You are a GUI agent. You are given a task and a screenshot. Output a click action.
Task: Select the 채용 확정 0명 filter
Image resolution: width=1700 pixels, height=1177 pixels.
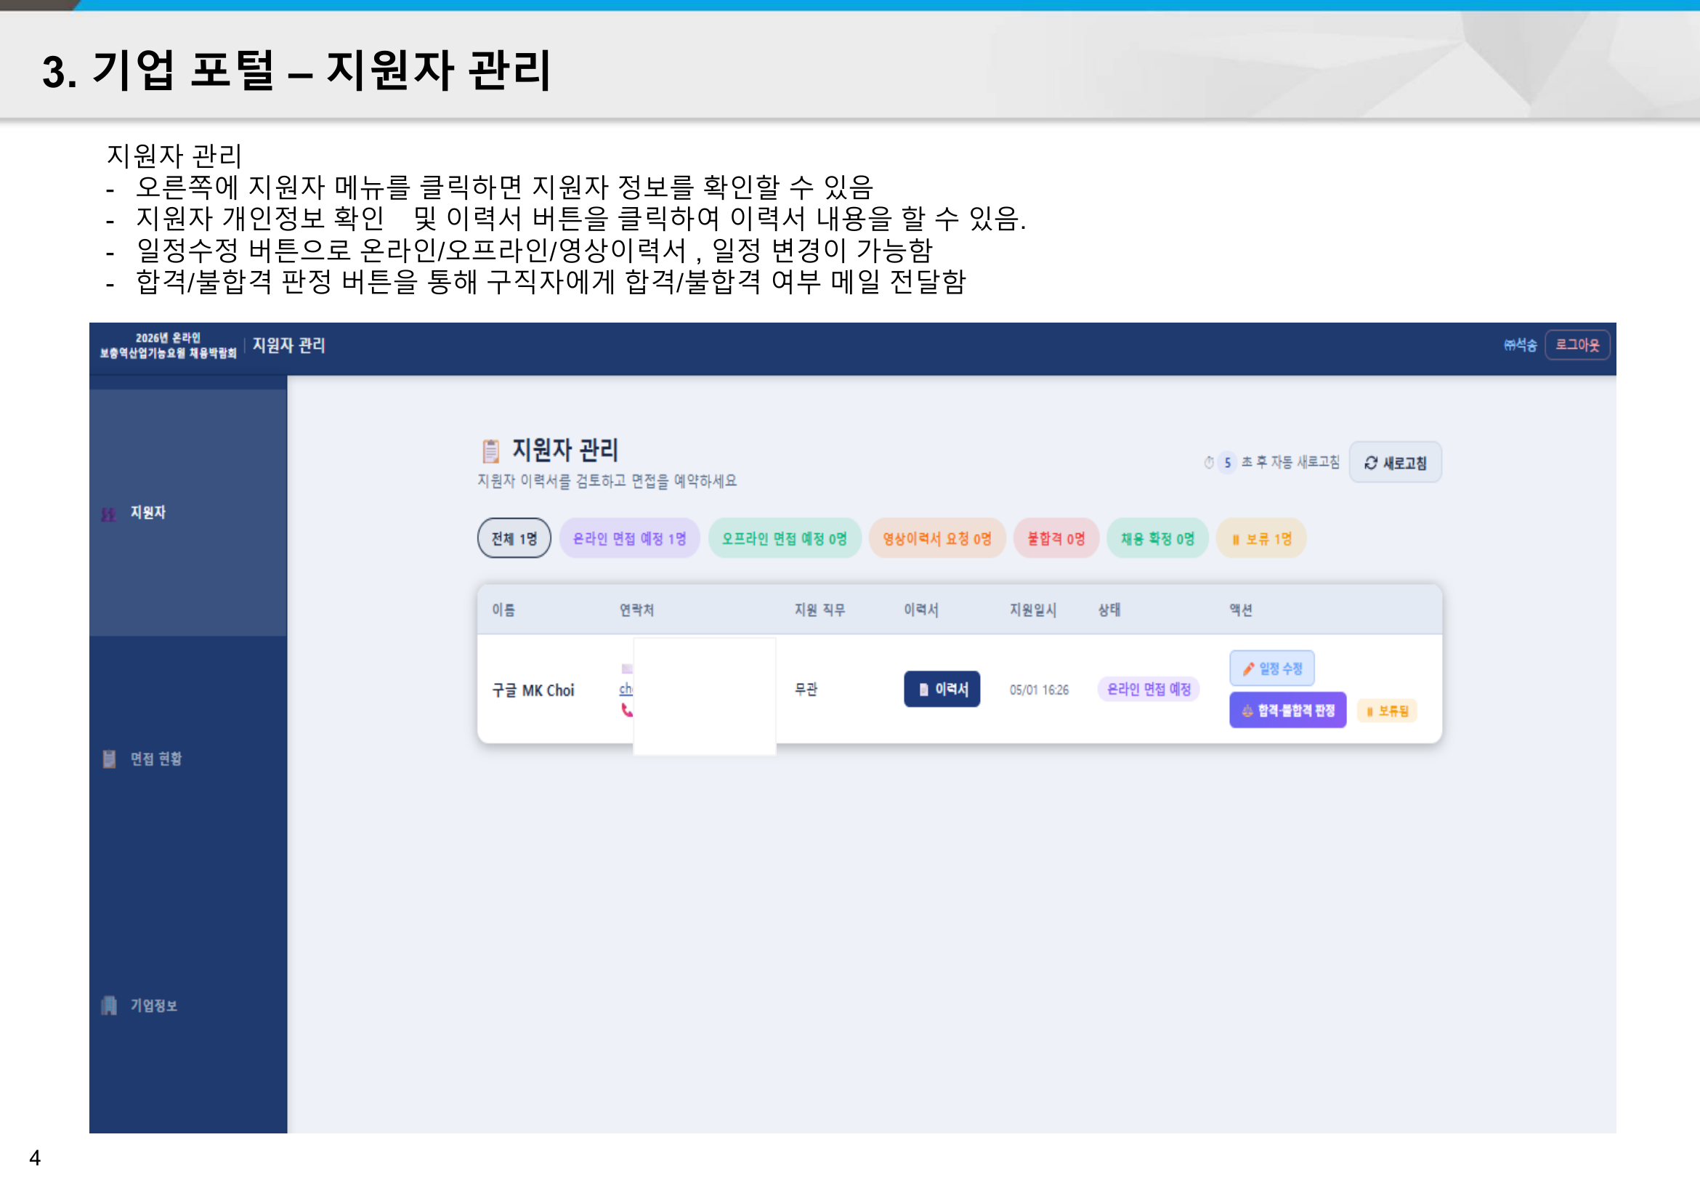(x=1157, y=538)
